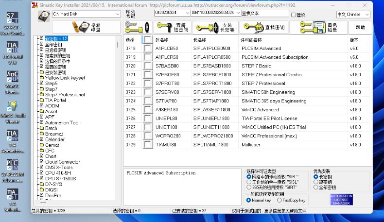The width and height of the screenshot is (384, 222).
Task: Select the new keys = 12 tree item
Action: pyautogui.click(x=56, y=39)
